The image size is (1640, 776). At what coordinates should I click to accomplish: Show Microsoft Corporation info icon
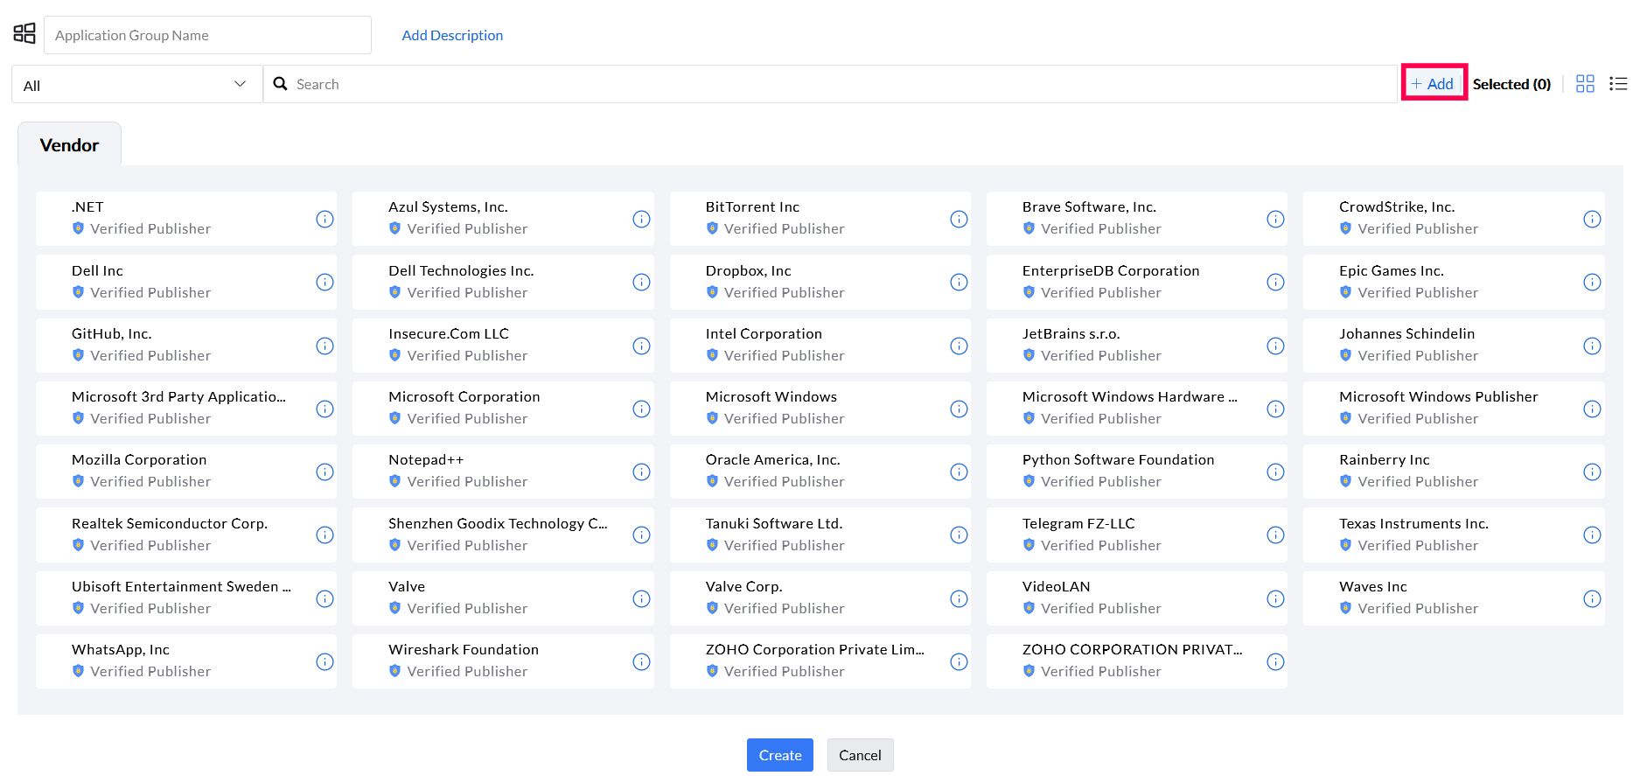tap(641, 409)
